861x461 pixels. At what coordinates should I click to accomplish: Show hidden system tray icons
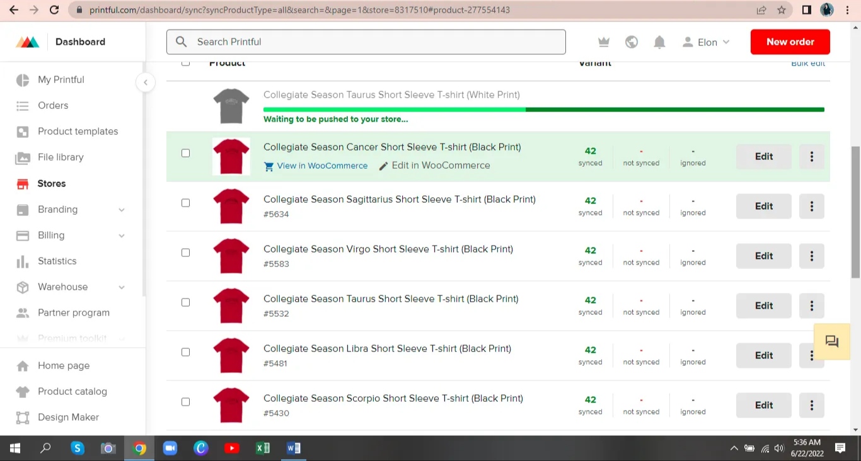tap(734, 448)
